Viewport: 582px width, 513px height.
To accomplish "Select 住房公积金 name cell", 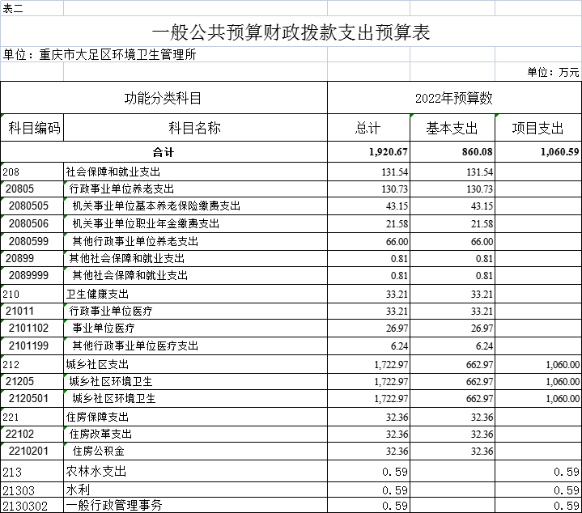I will pyautogui.click(x=195, y=451).
